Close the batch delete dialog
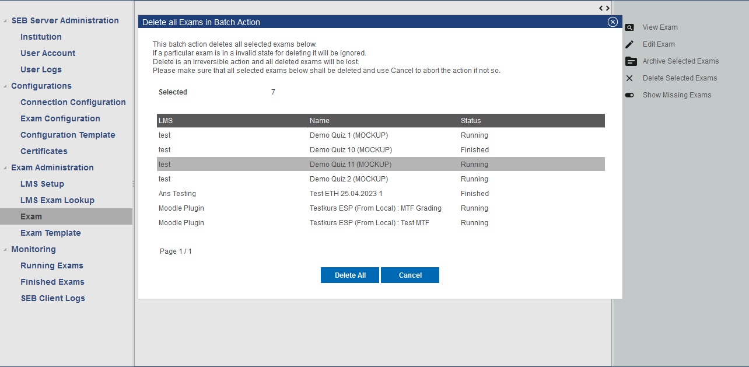 612,22
